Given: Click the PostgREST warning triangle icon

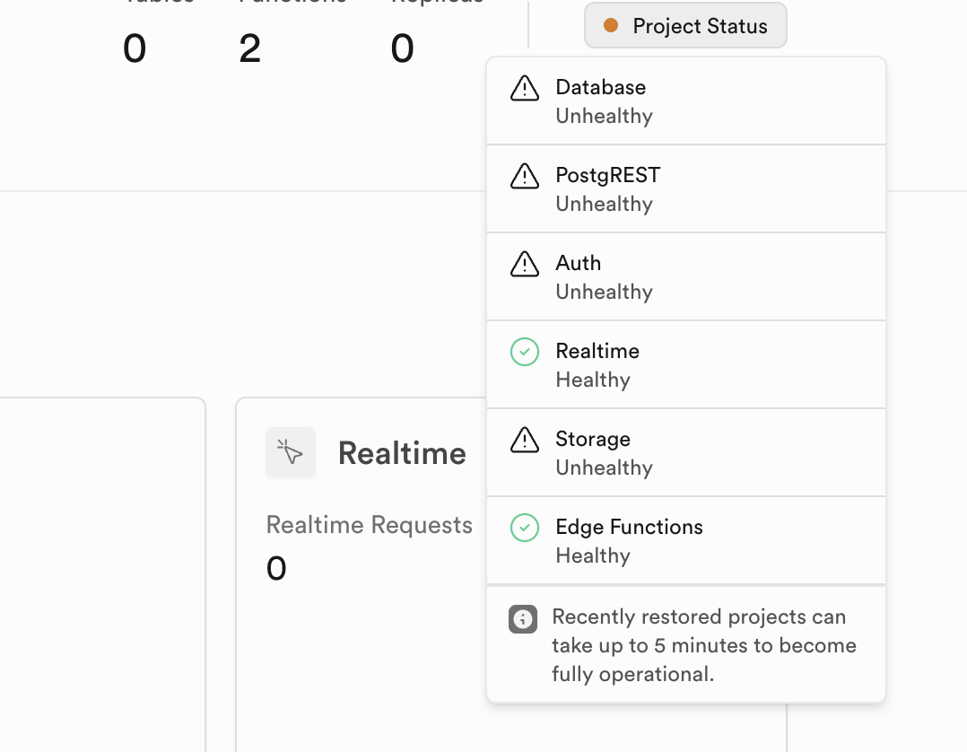Looking at the screenshot, I should 525,176.
